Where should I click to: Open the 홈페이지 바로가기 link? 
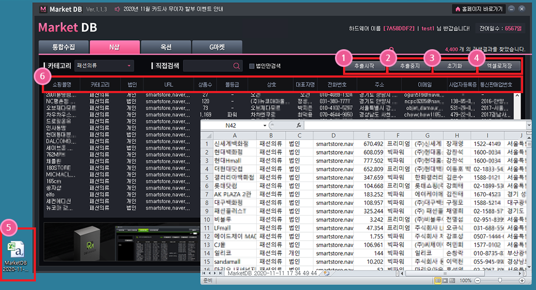click(479, 9)
